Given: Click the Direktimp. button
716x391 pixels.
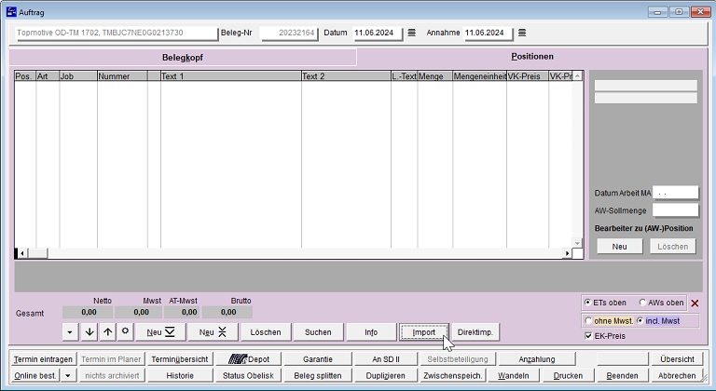Looking at the screenshot, I should [x=475, y=332].
